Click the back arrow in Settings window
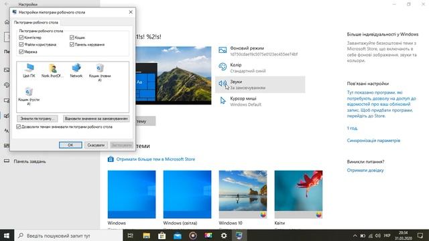 click(7, 4)
